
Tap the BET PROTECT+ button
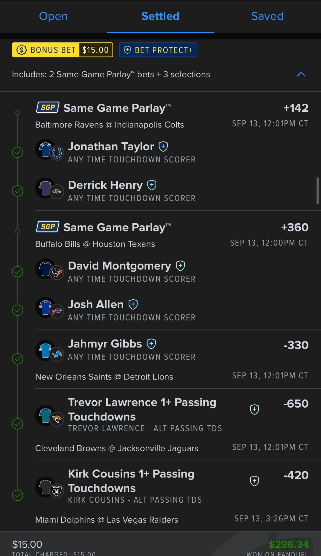click(158, 50)
